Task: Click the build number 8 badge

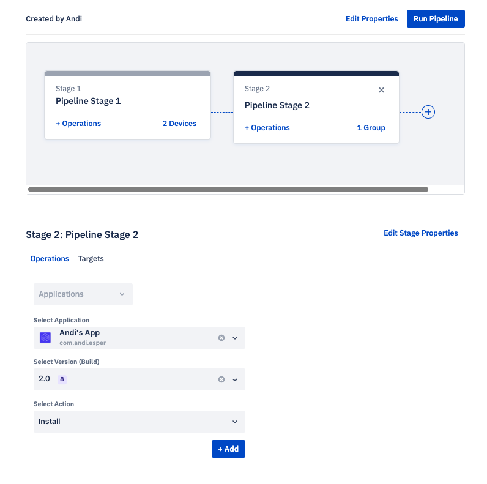Action: click(62, 379)
